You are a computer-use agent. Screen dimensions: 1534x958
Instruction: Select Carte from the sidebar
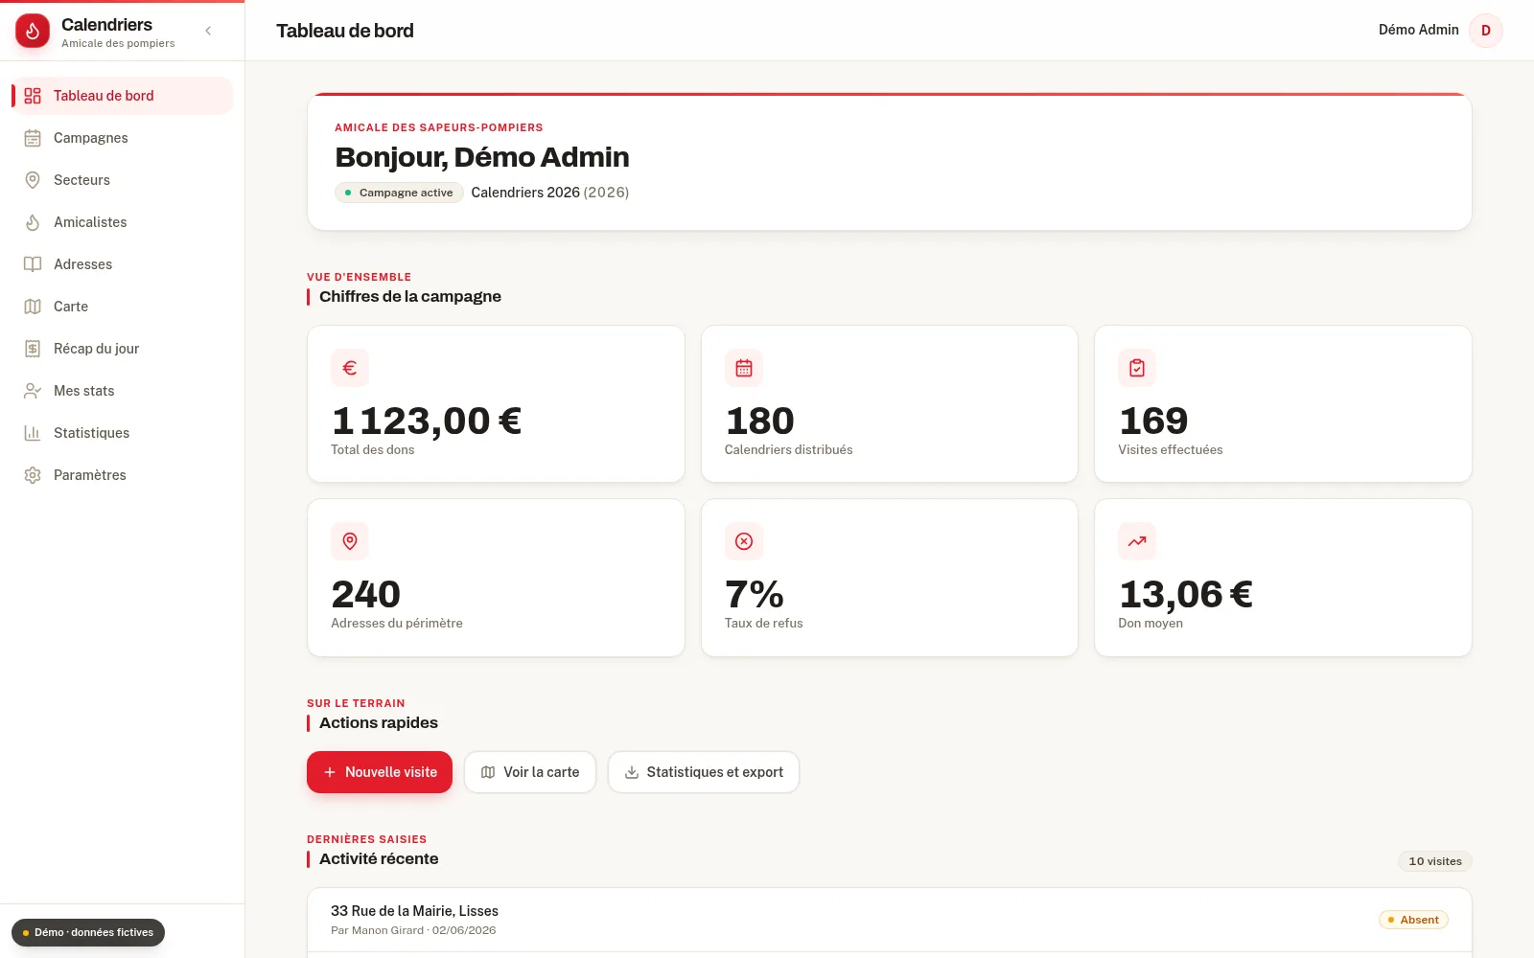point(123,307)
